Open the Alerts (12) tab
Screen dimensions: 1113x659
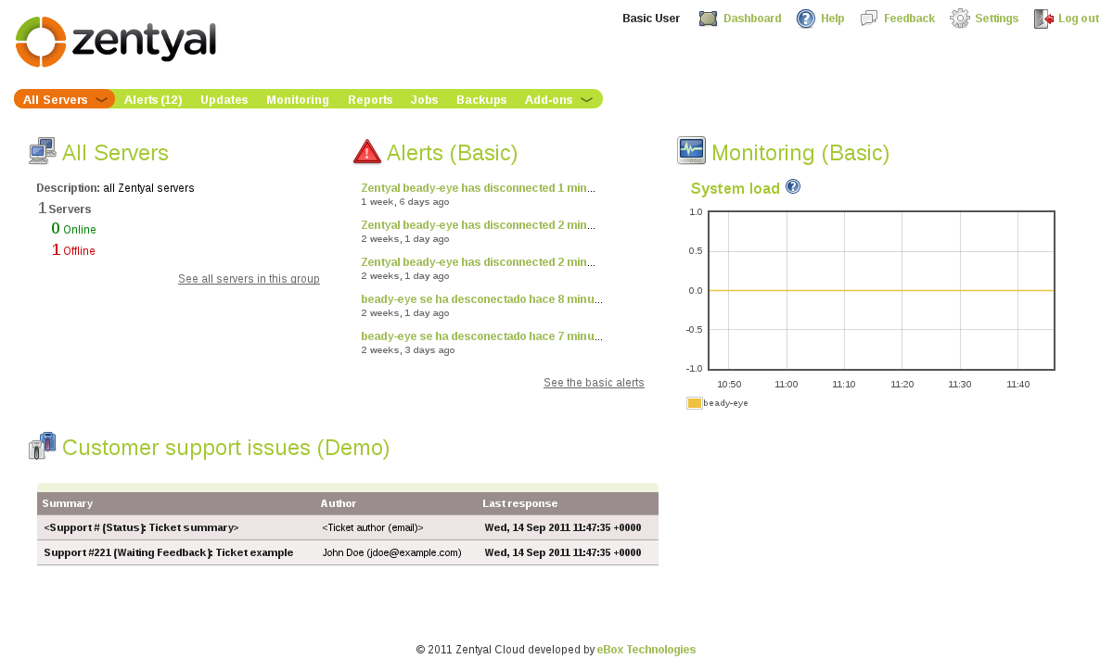tap(153, 99)
